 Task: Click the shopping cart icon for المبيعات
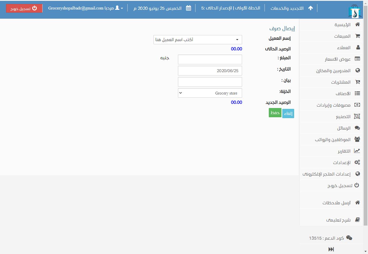coord(357,36)
